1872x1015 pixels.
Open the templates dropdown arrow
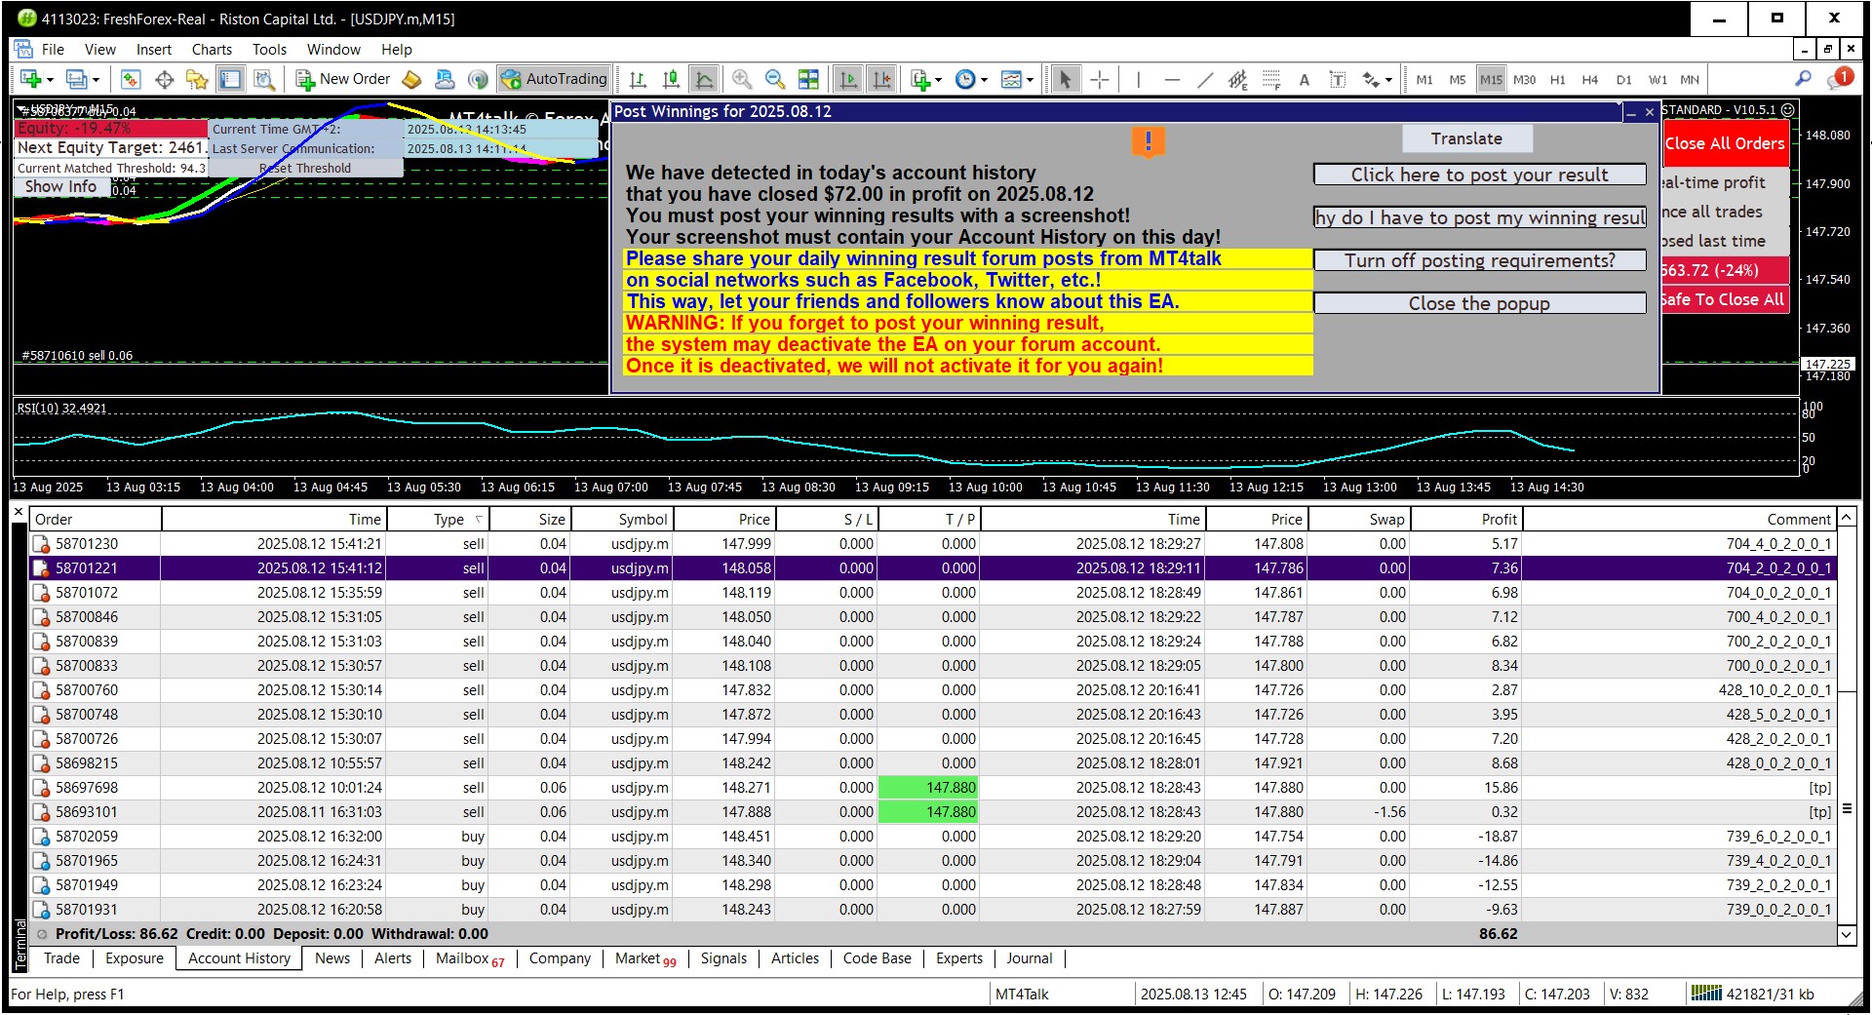coord(1031,80)
